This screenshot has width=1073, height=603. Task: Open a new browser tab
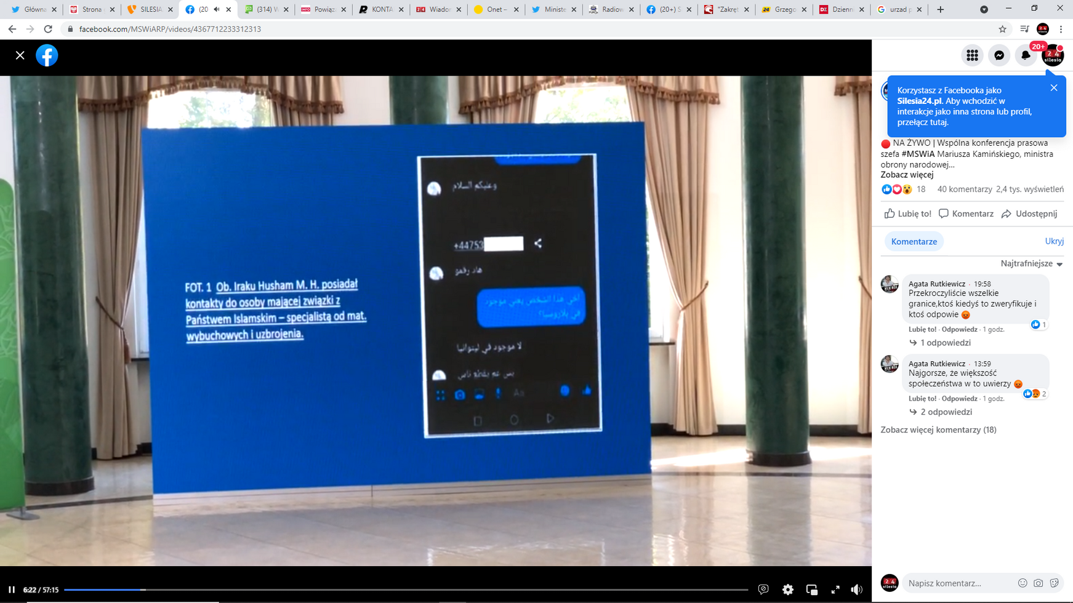941,9
